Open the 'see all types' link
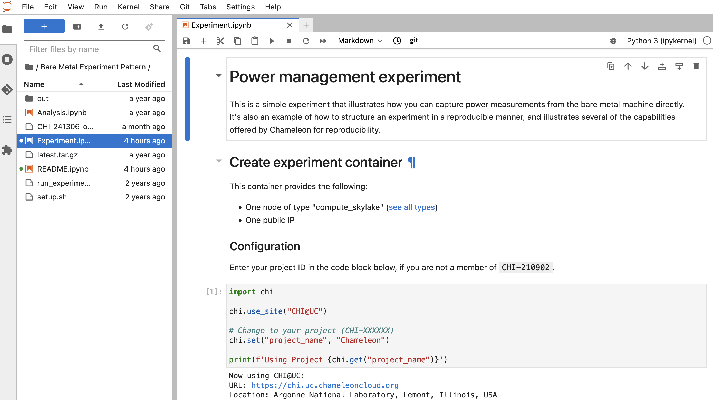 tap(412, 207)
